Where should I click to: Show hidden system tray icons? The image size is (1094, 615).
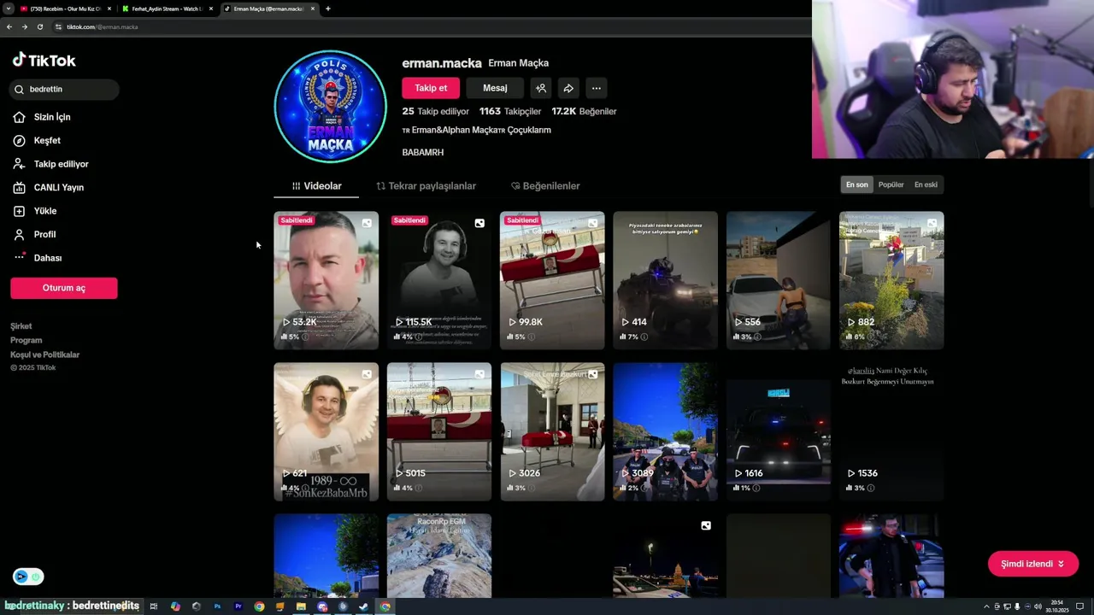986,606
